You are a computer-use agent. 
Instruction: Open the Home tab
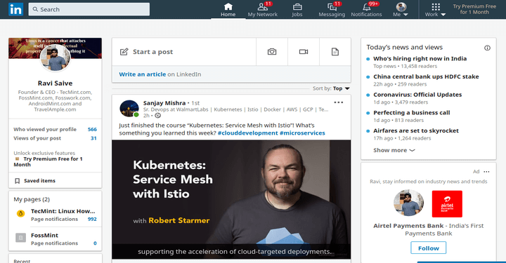(228, 10)
